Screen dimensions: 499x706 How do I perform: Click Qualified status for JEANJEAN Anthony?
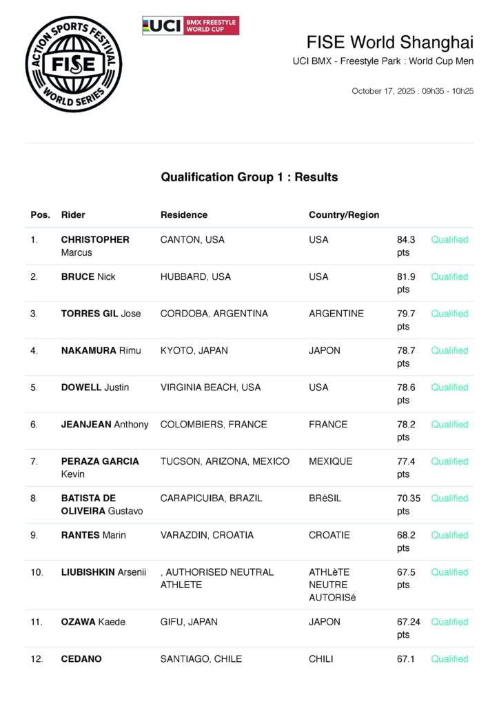449,424
